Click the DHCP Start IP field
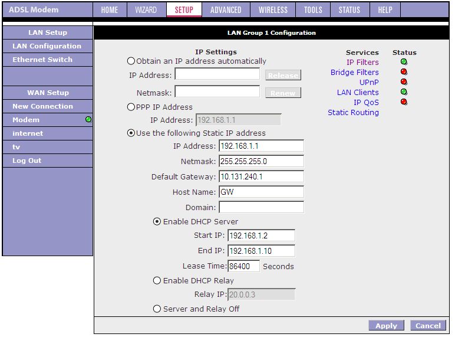The width and height of the screenshot is (465, 337). click(261, 235)
